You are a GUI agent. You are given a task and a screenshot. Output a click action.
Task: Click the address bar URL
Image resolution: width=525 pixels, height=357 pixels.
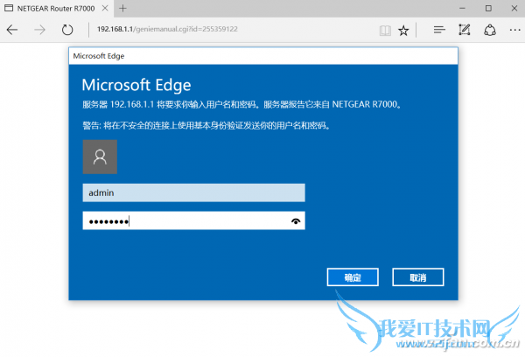coord(167,29)
